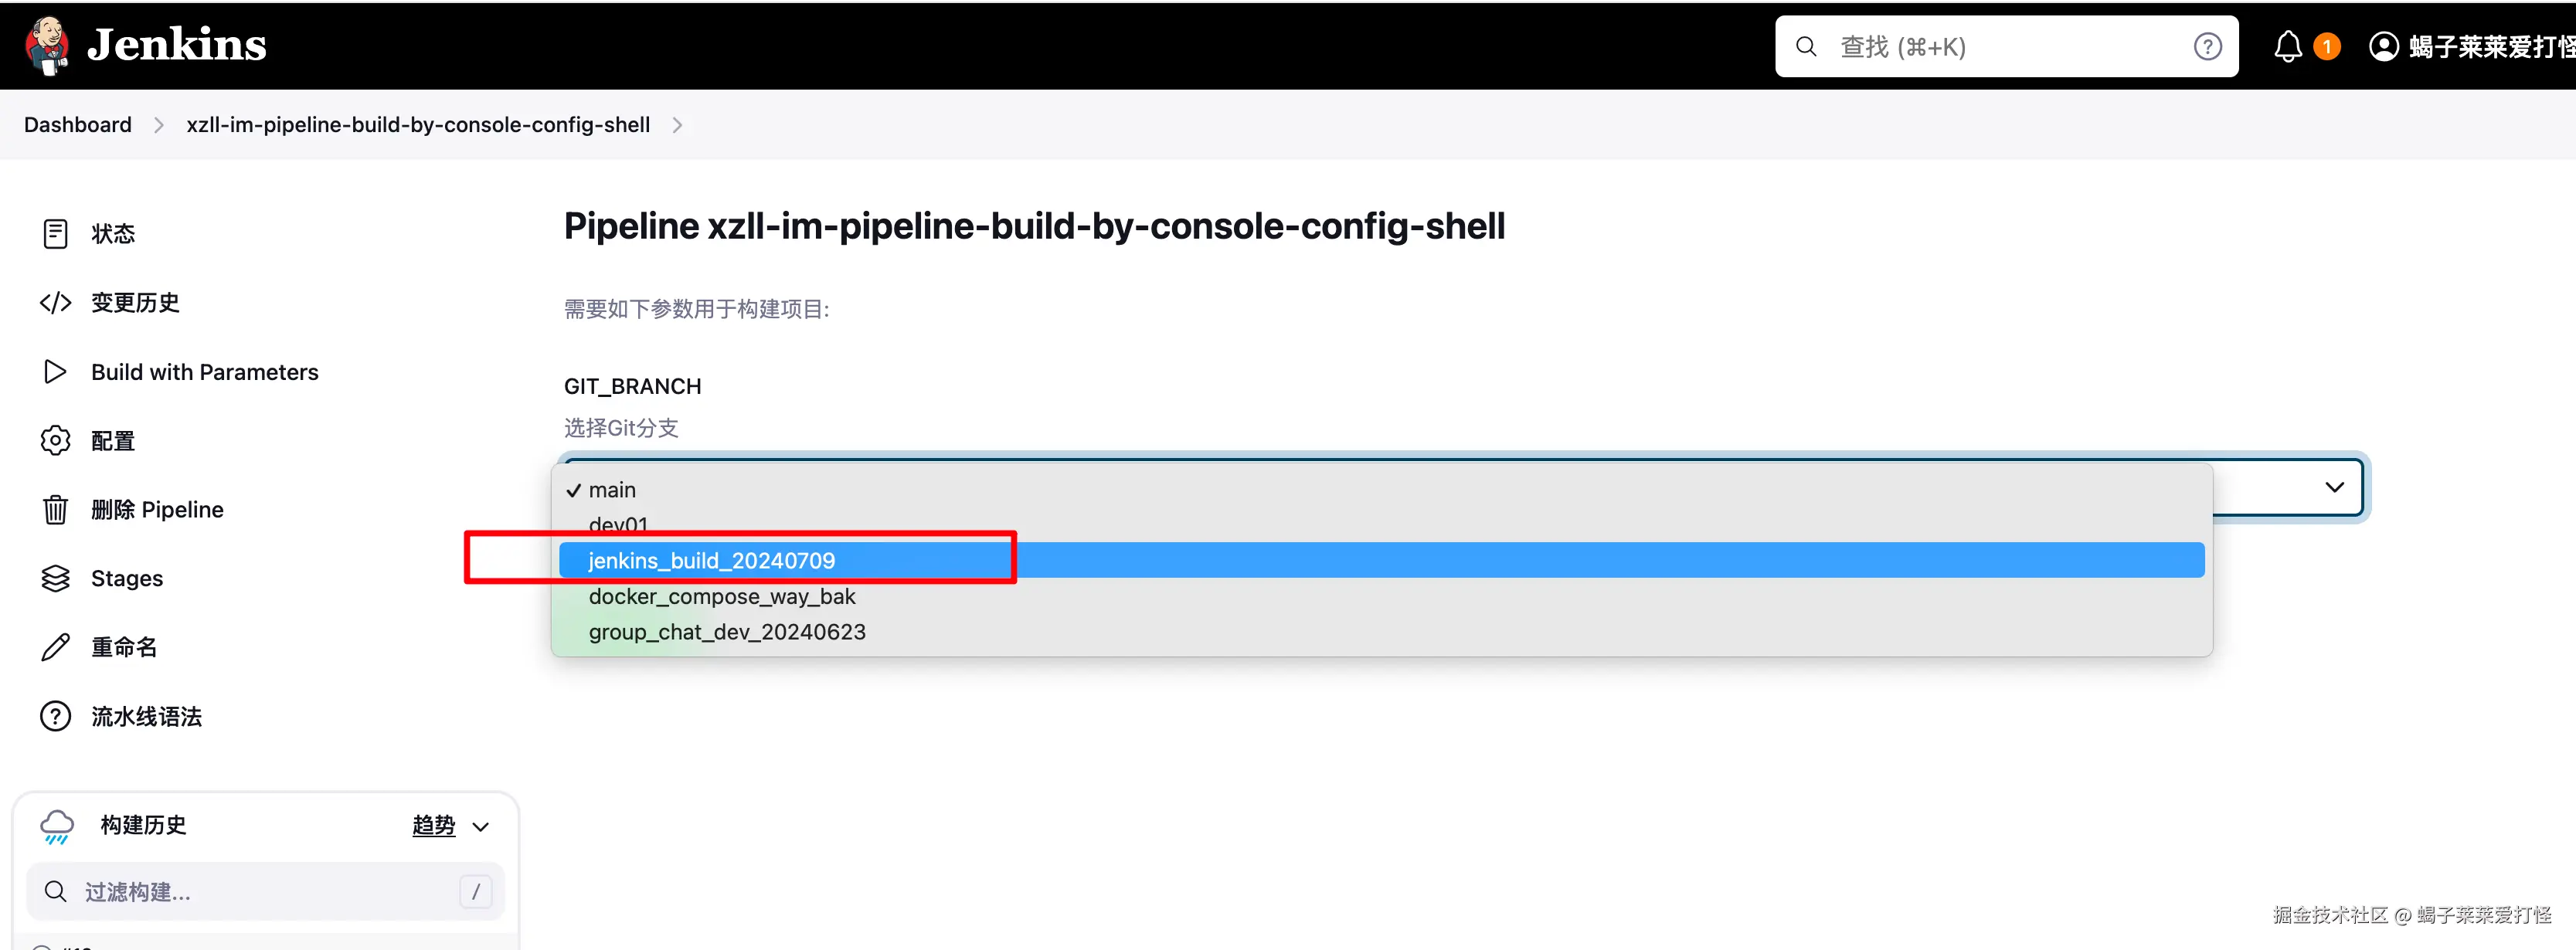Click the rename pencil icon

[55, 648]
